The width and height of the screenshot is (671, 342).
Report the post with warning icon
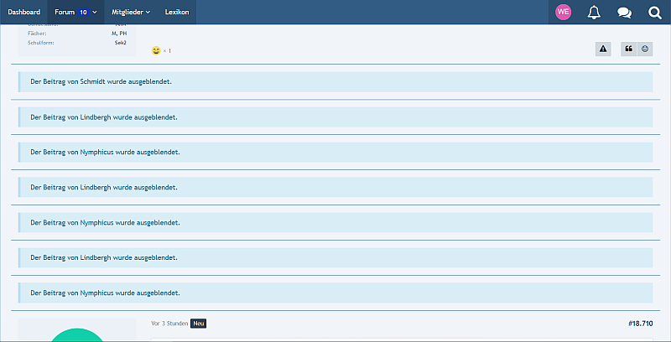603,49
